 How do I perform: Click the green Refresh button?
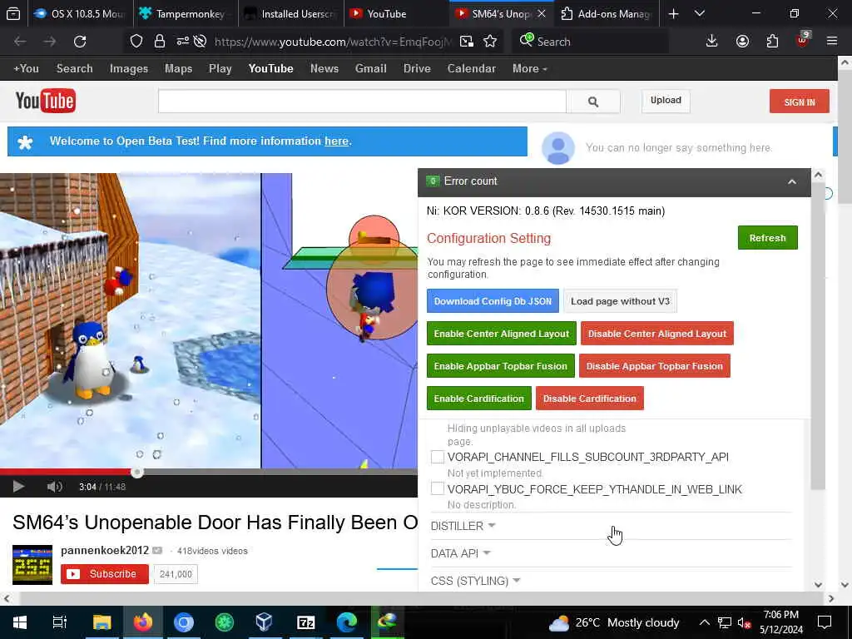point(767,238)
